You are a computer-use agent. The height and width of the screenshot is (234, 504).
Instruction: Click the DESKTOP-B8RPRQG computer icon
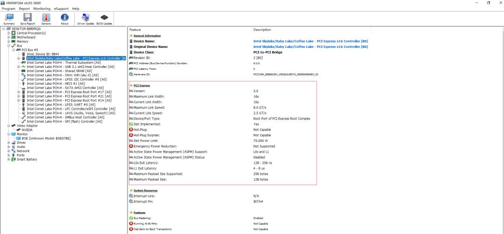click(x=8, y=29)
